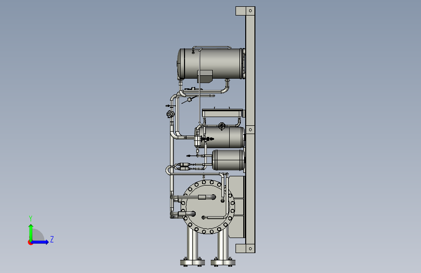
Task: Click the blue Z axis label
Action: pyautogui.click(x=52, y=239)
